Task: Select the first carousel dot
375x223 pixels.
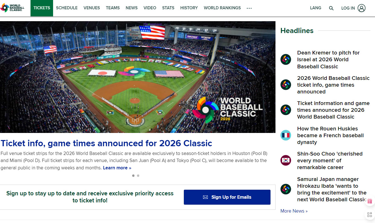Action: (133, 176)
